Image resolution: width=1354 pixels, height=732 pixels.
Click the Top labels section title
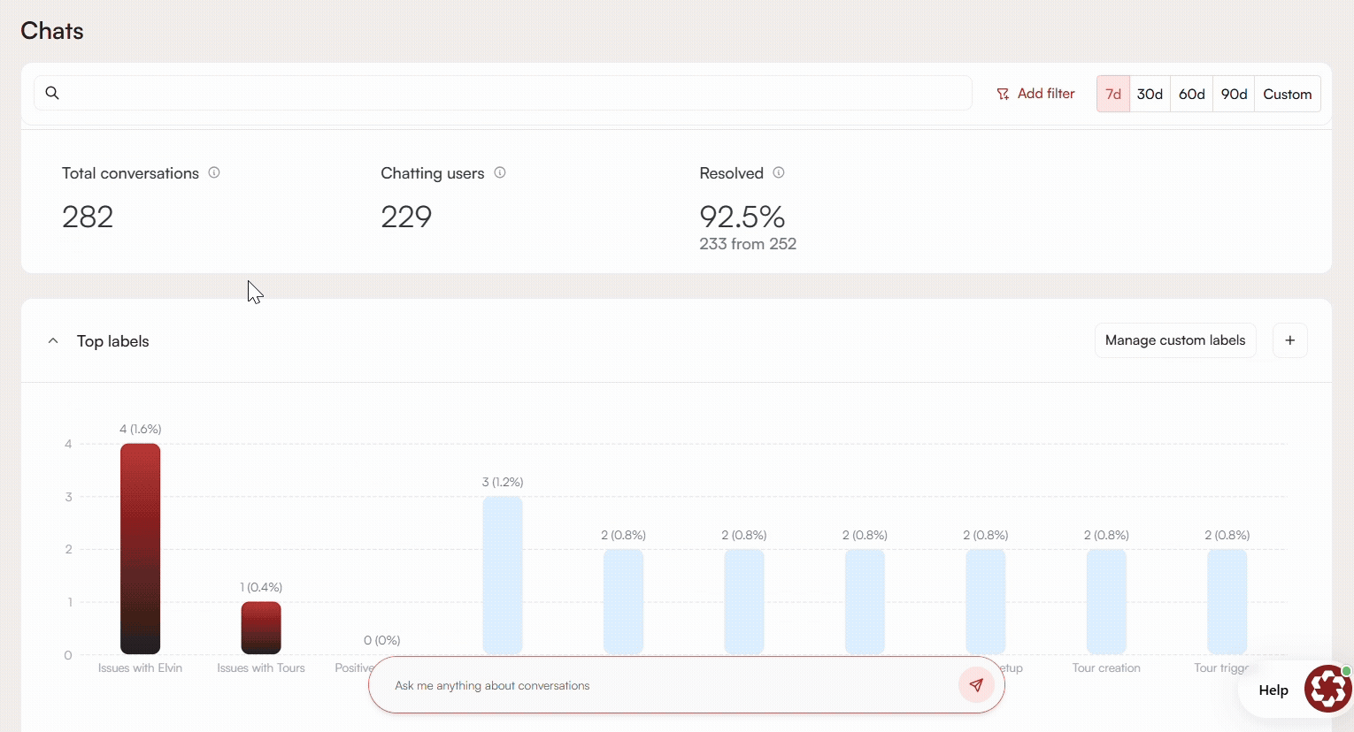113,341
